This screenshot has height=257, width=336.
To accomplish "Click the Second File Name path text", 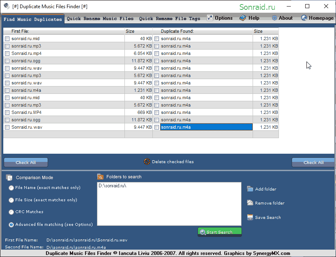I will [76, 247].
